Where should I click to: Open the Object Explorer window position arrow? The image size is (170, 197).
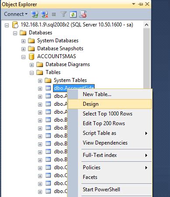pos(134,4)
